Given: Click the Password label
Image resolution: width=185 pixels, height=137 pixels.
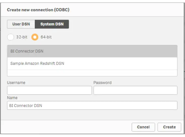Looking at the screenshot, I should 102,83.
